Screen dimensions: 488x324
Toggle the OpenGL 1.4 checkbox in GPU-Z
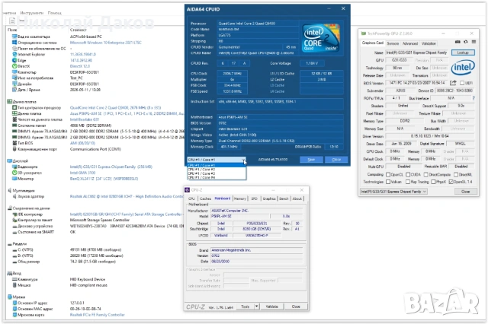click(451, 182)
